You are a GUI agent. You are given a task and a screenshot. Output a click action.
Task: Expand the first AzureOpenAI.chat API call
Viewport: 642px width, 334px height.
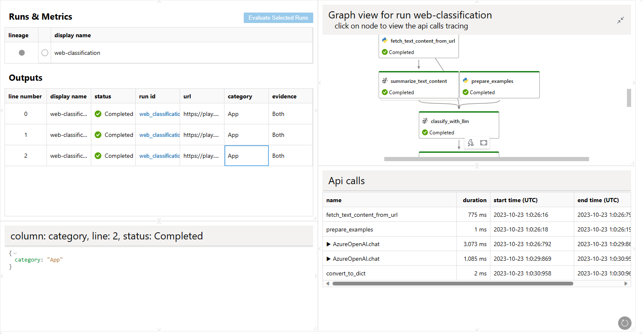pos(329,244)
